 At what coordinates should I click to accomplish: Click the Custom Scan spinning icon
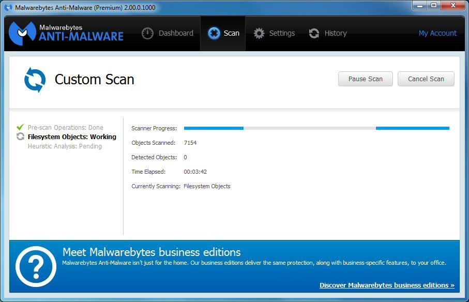pyautogui.click(x=34, y=79)
